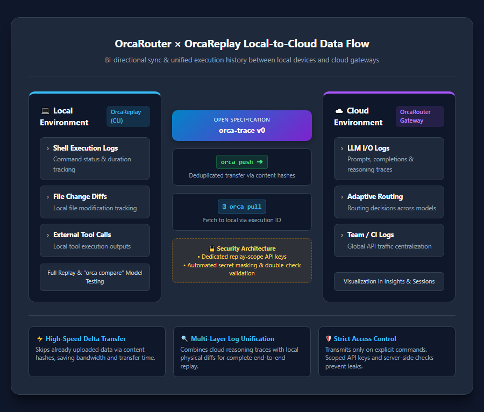The width and height of the screenshot is (484, 412).
Task: Click "Local tool execution outputs" description
Action: 92,246
